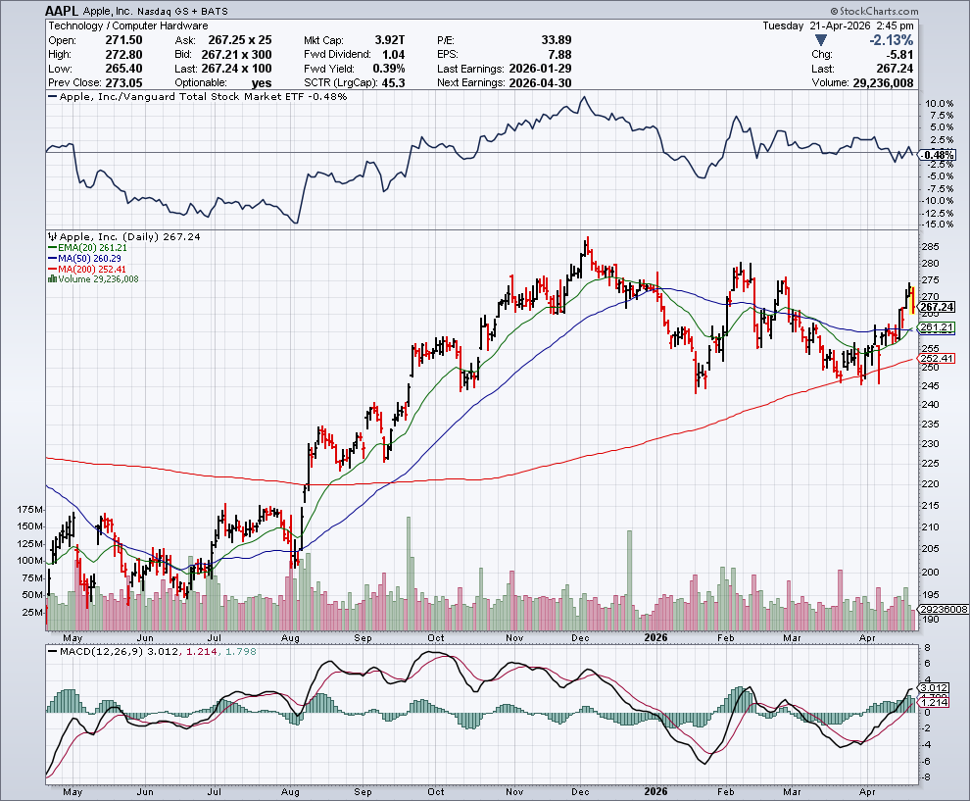Click the blue down-triangle change indicator
The image size is (970, 801).
[820, 40]
